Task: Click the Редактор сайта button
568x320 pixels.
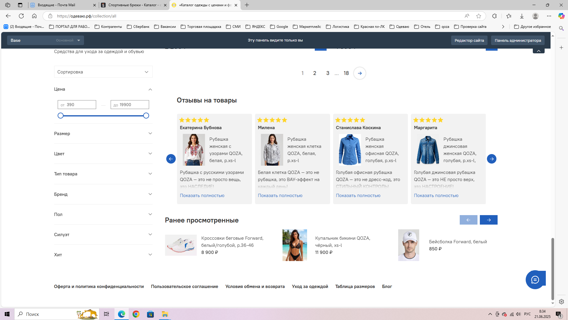Action: click(x=469, y=40)
